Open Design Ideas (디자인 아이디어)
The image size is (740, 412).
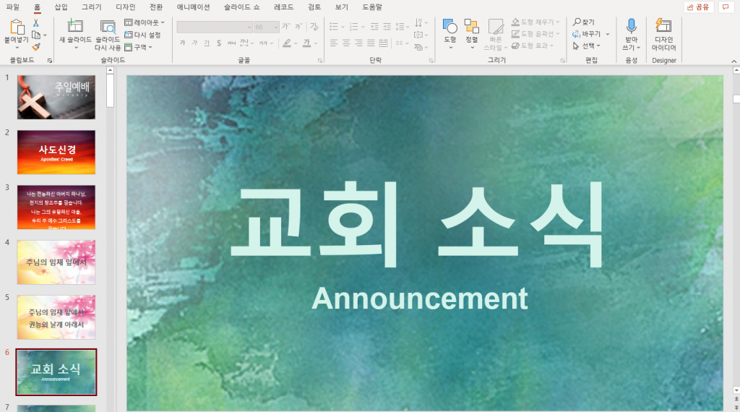pos(663,35)
